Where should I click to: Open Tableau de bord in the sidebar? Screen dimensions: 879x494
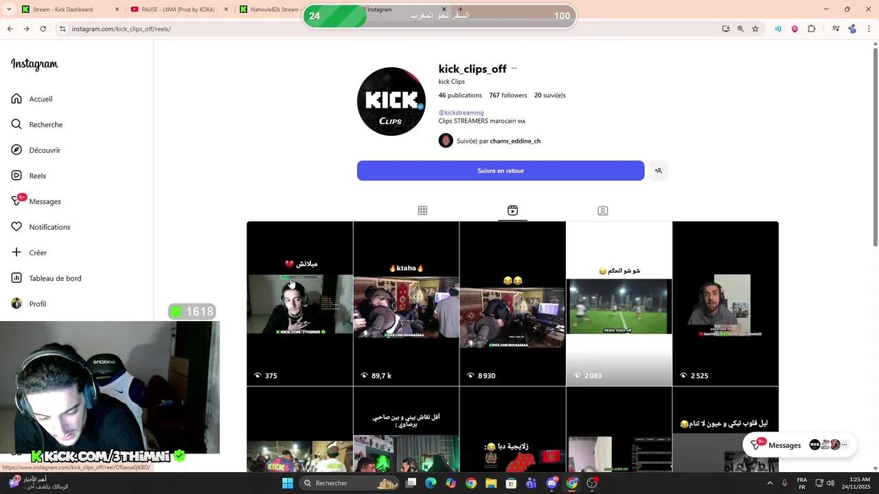coord(16,278)
